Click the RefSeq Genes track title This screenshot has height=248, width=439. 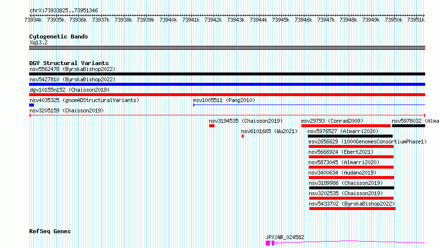coord(50,232)
